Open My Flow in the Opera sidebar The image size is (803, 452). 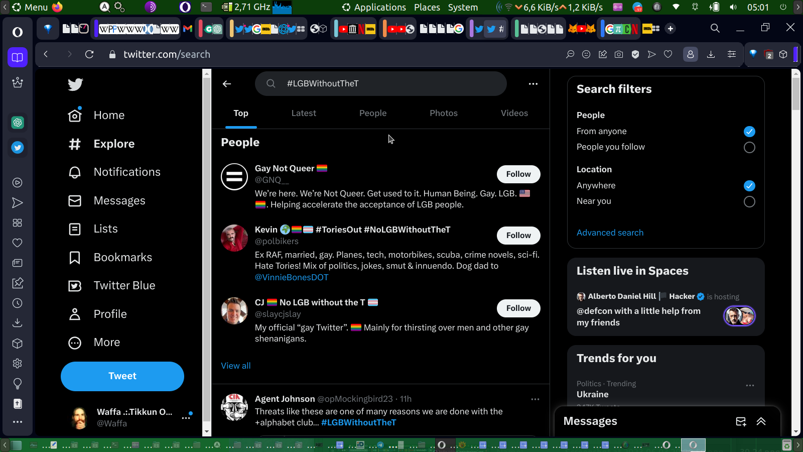click(x=18, y=203)
